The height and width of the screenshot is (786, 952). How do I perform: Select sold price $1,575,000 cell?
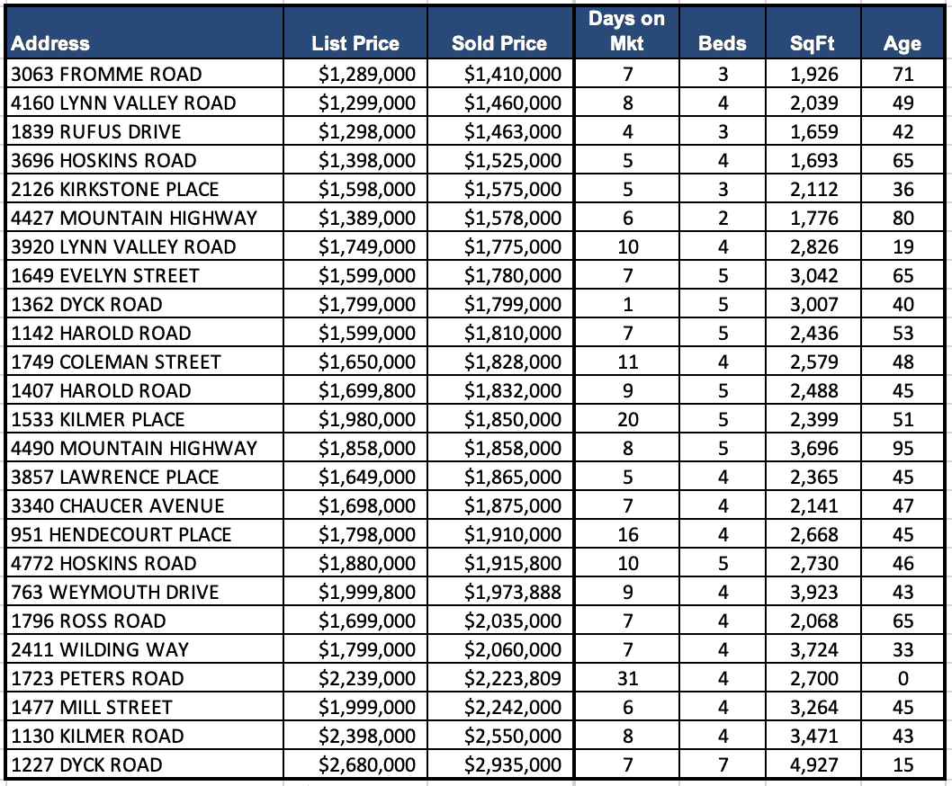[513, 189]
